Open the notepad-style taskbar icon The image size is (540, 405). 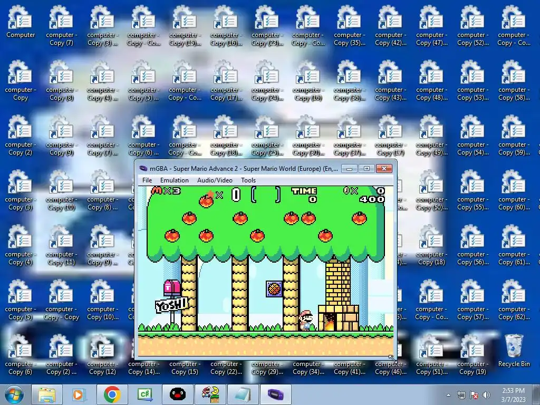click(x=243, y=394)
